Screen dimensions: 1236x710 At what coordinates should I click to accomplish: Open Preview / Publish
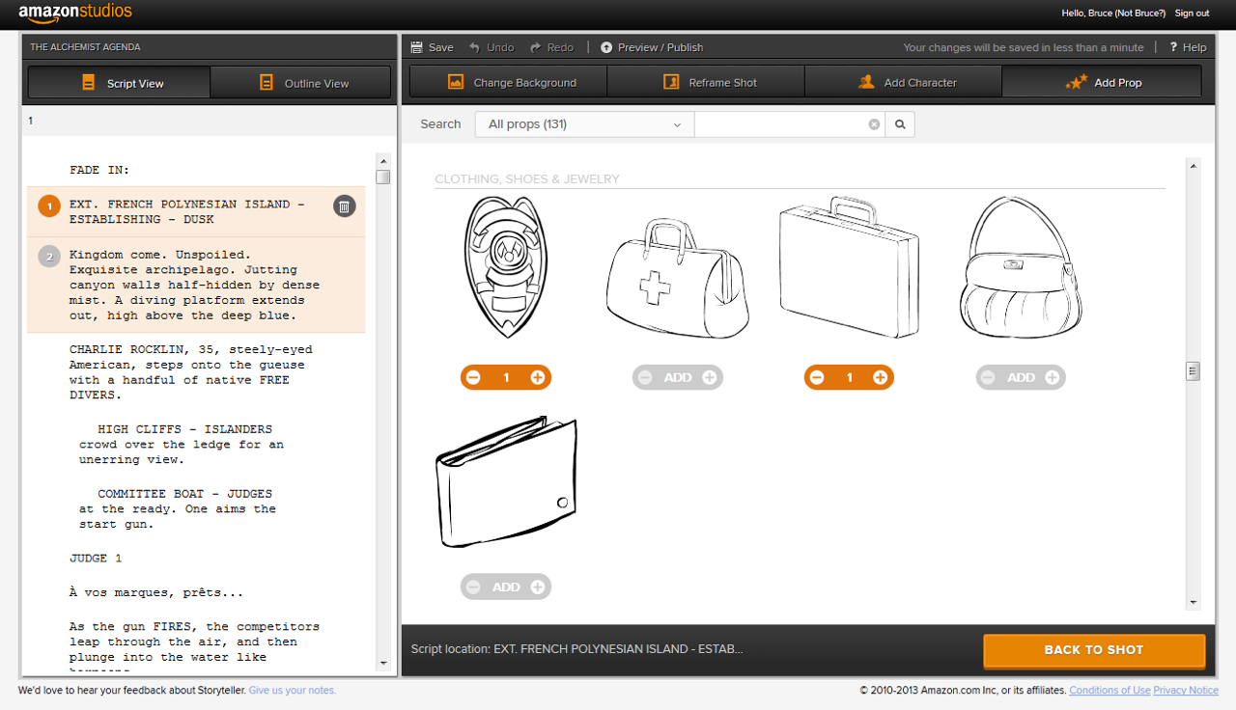tap(652, 47)
